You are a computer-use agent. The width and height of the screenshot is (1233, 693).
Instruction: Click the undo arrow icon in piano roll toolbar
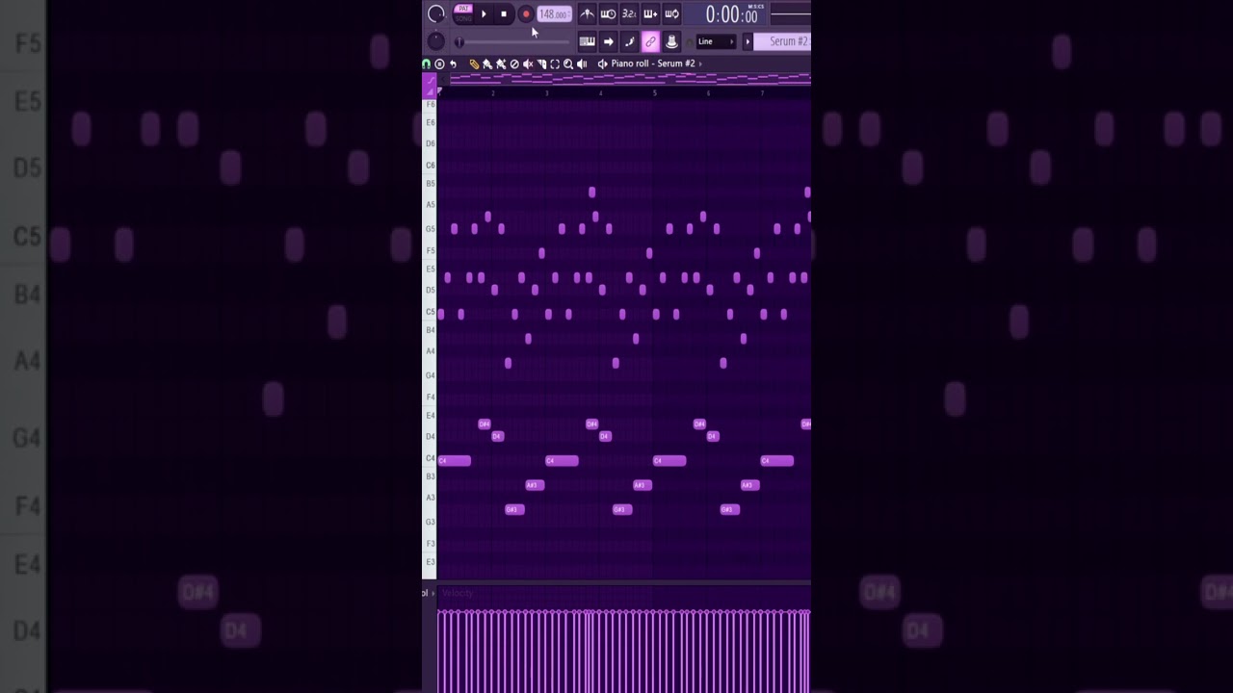tap(453, 64)
